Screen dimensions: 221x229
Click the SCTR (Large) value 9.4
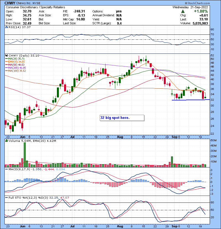click(119, 23)
